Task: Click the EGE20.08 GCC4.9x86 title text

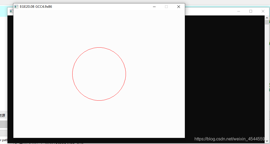Action: (36, 7)
